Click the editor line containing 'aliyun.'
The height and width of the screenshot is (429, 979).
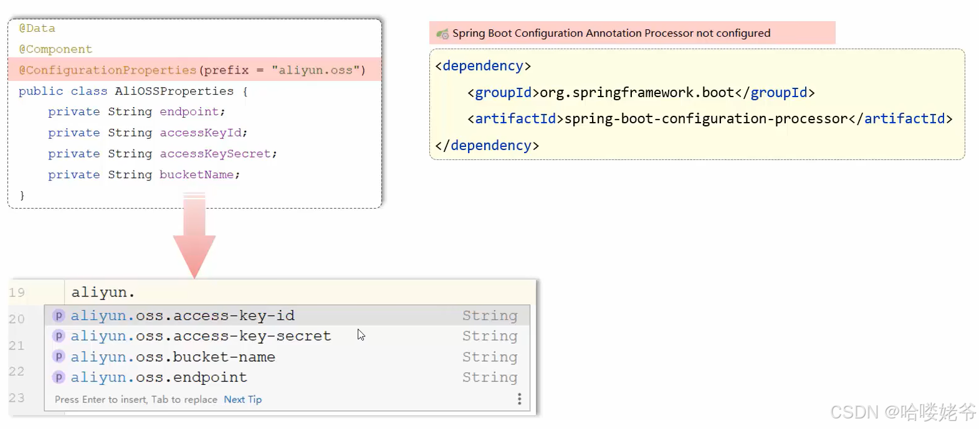coord(300,292)
